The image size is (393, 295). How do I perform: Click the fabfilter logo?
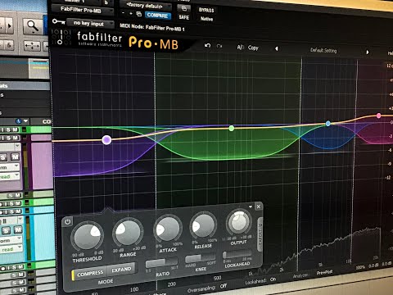99,39
